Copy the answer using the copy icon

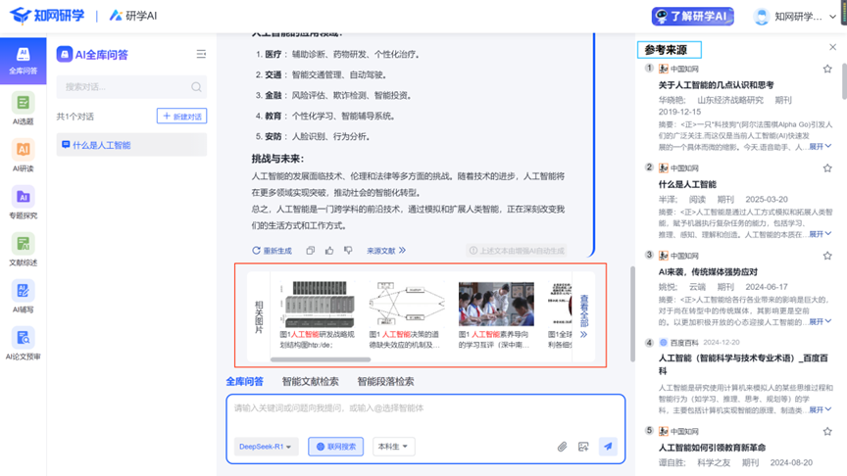(311, 251)
